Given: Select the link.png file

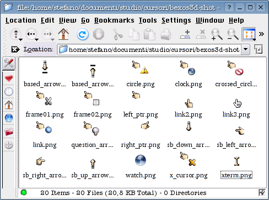Looking at the screenshot, I should 45,135.
